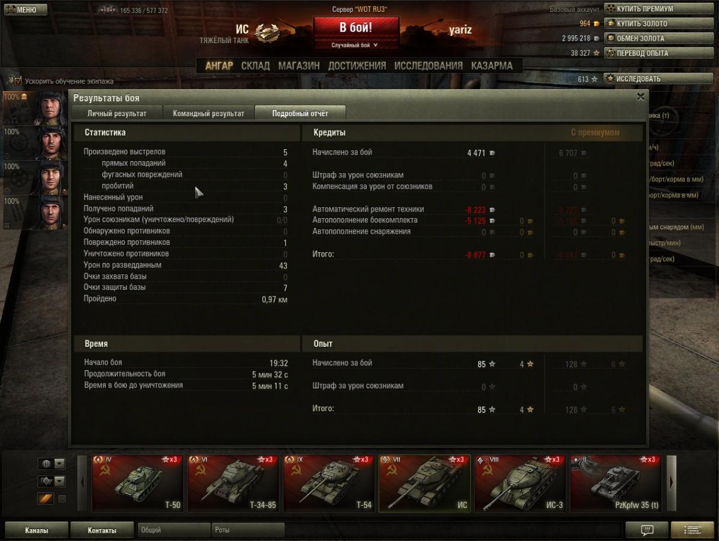Viewport: 719px width, 541px height.
Task: Click gold coin icon next to 964
Action: coord(596,24)
